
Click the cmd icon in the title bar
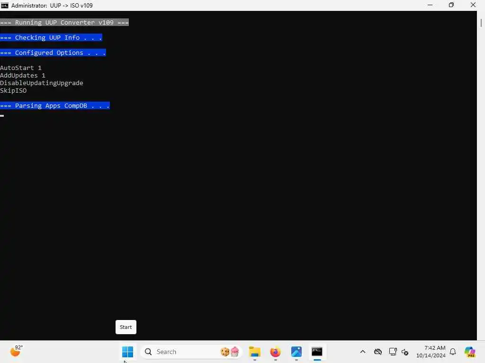point(5,5)
